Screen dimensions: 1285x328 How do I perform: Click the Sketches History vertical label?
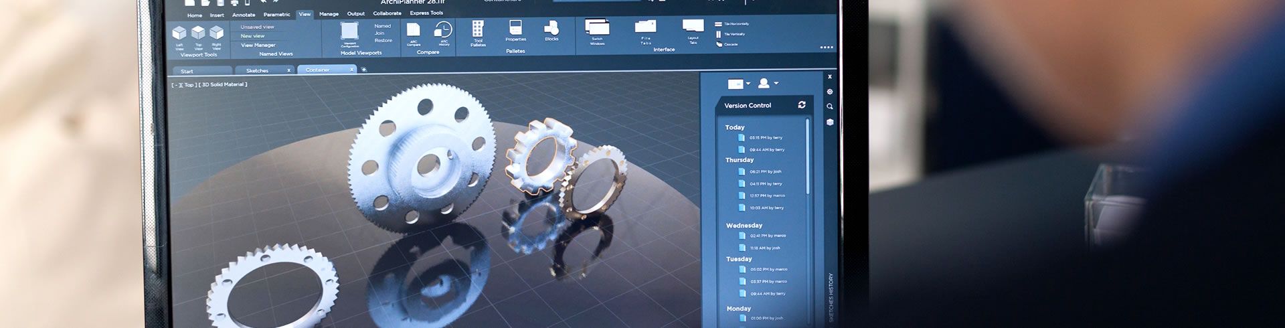[x=831, y=297]
